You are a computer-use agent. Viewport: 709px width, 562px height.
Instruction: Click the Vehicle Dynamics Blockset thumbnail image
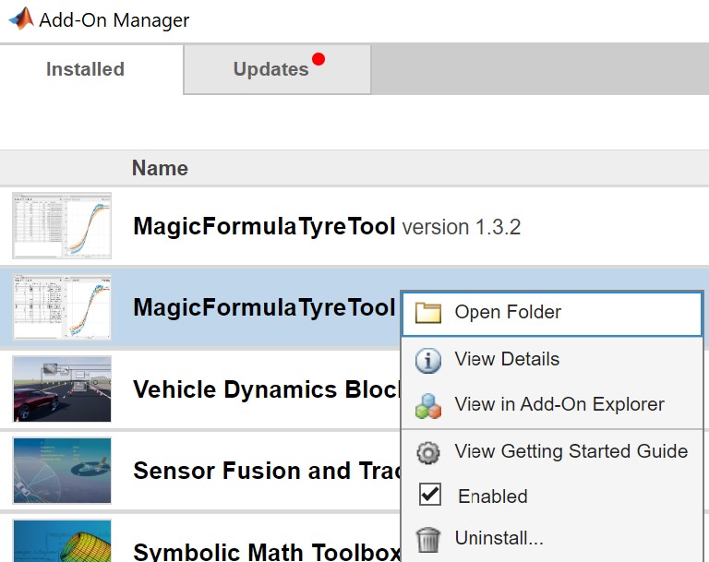[x=62, y=389]
